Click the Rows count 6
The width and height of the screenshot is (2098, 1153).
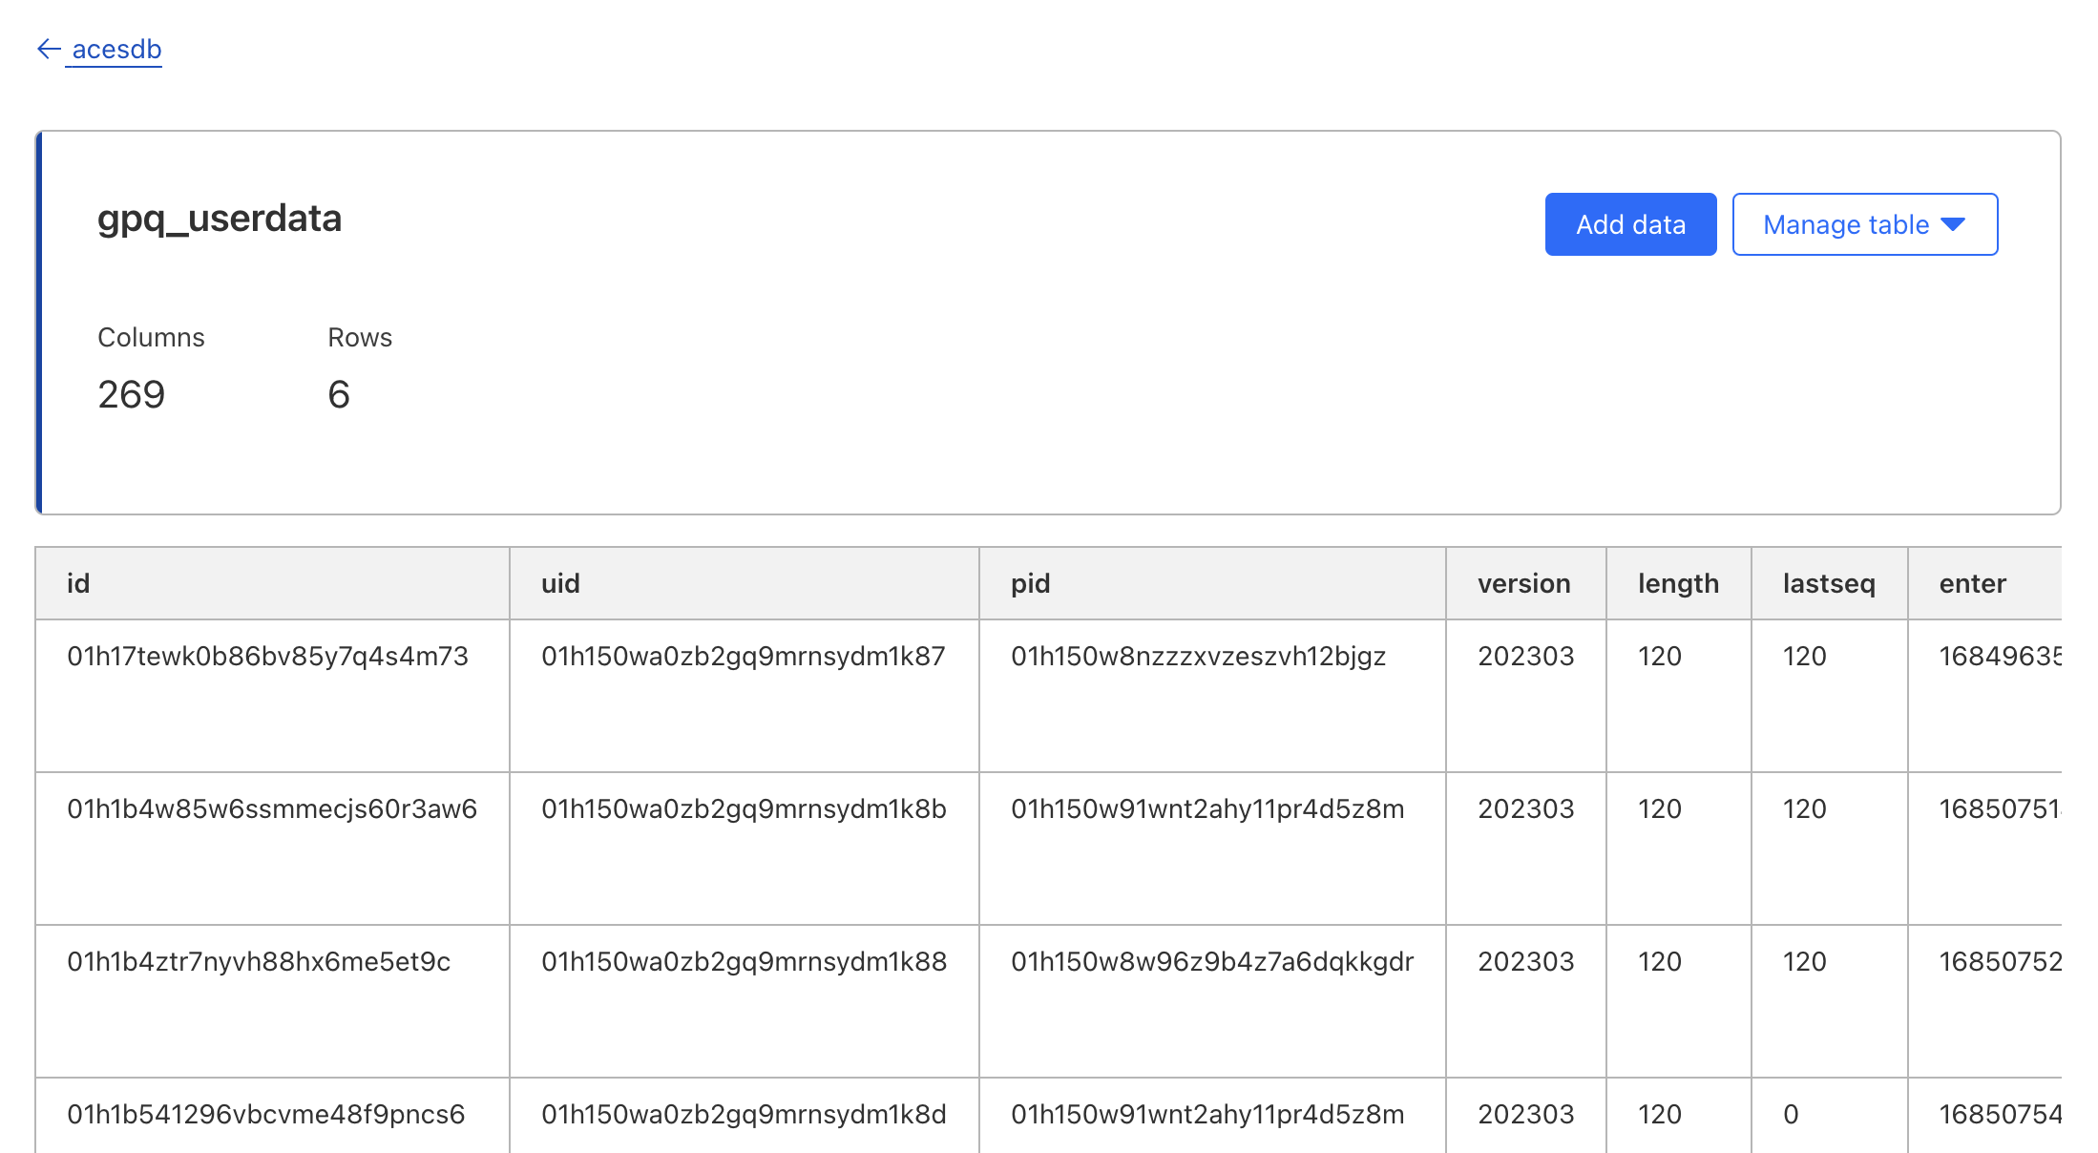(339, 394)
